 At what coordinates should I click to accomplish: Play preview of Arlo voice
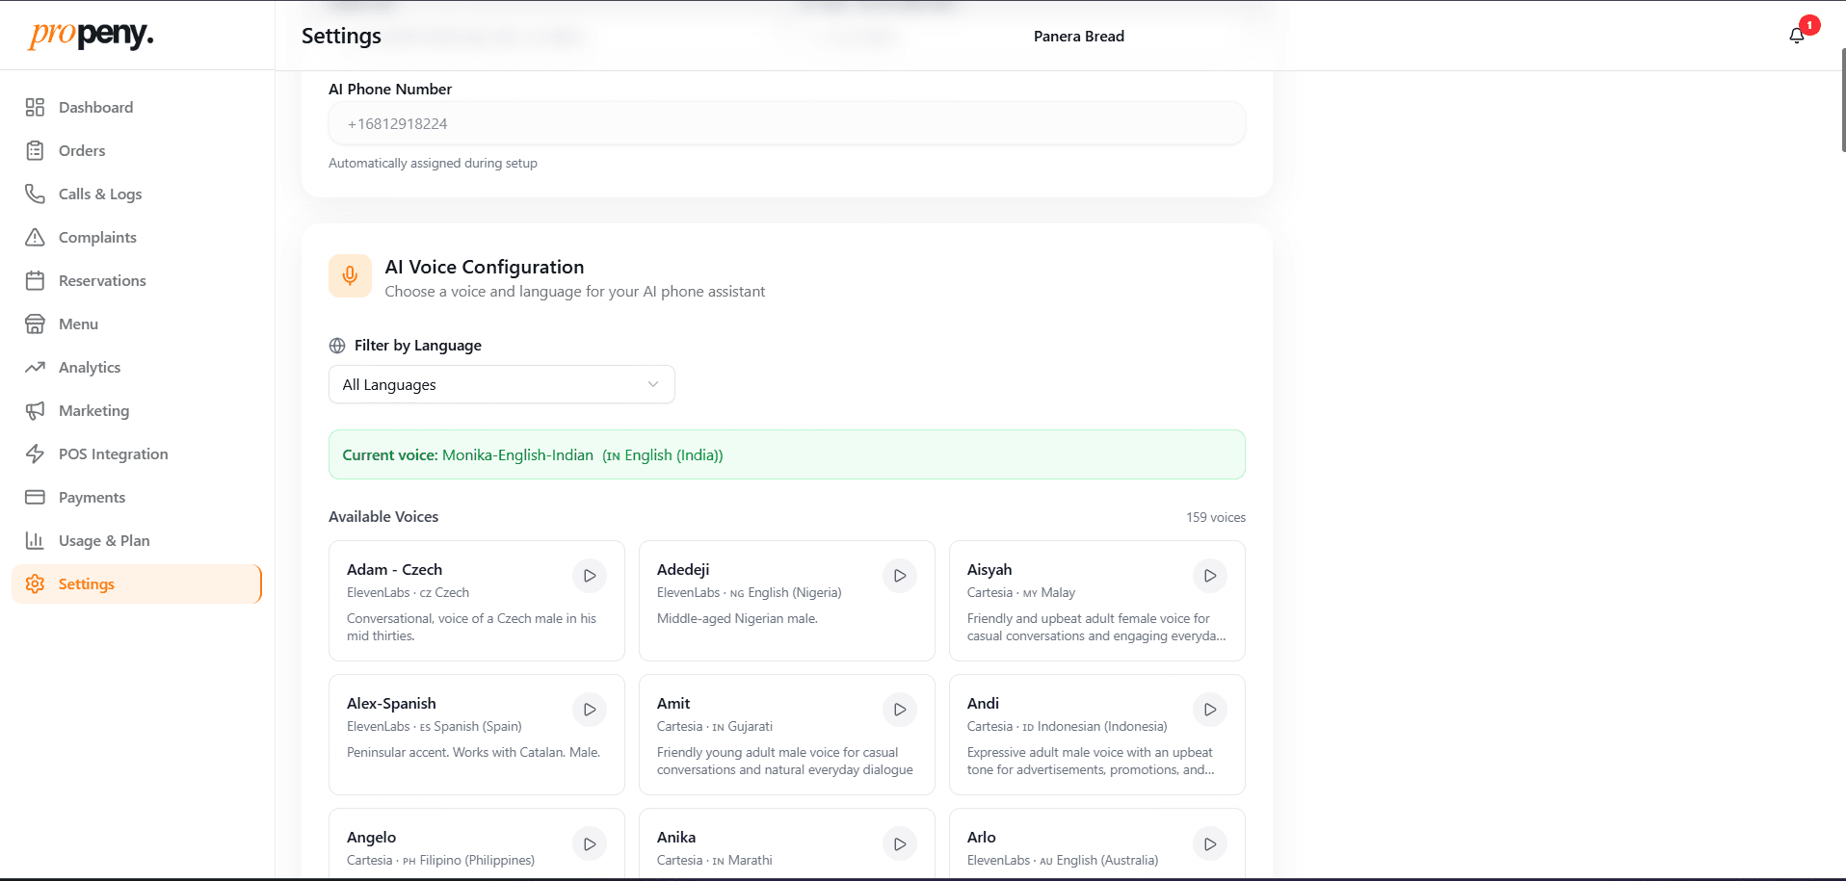coord(1210,844)
